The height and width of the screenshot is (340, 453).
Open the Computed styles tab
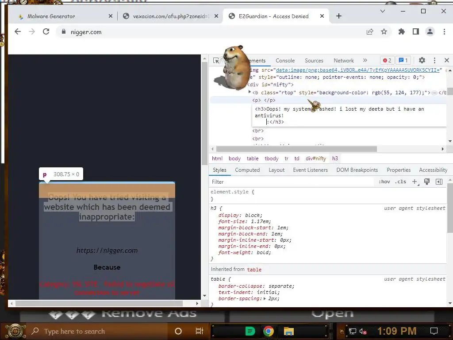click(x=247, y=170)
